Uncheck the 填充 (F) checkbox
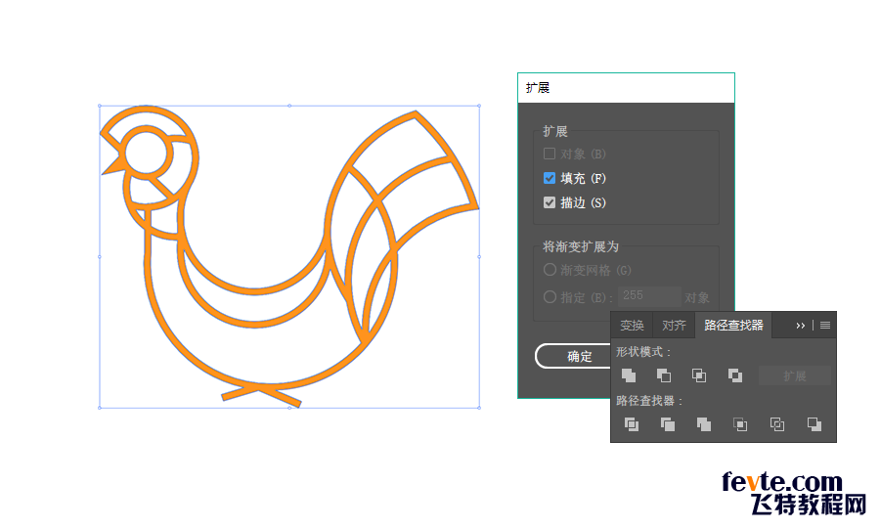 (550, 178)
